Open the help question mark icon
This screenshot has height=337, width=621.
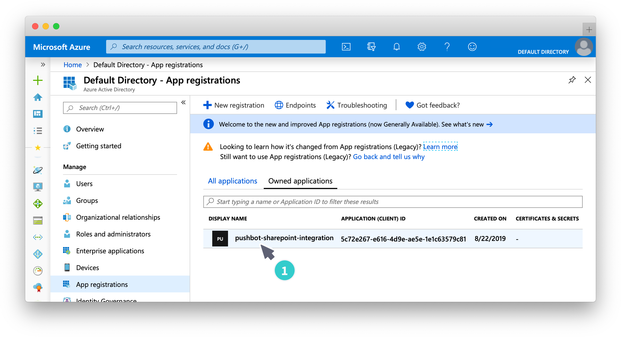447,47
